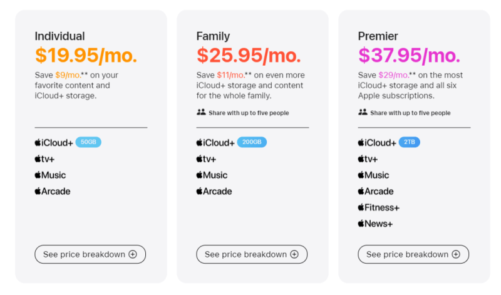The height and width of the screenshot is (295, 501).
Task: Click the 50GB storage badge
Action: (x=88, y=142)
